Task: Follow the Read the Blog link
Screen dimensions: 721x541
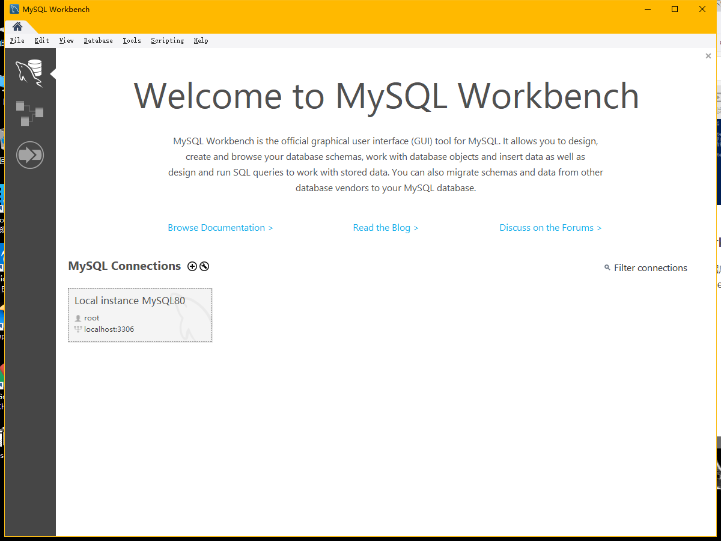Action: pyautogui.click(x=386, y=228)
